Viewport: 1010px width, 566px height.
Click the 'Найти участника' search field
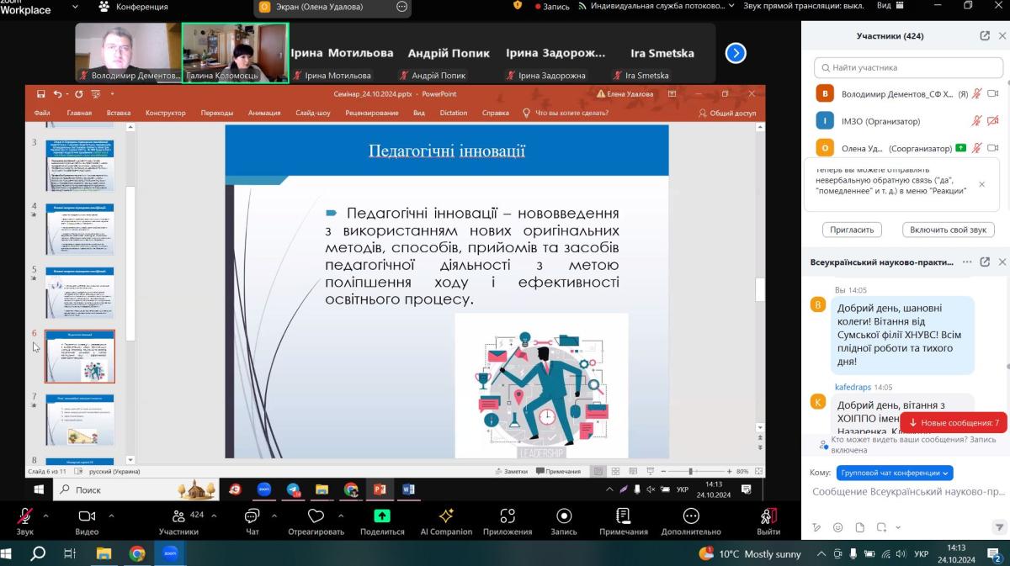[905, 67]
